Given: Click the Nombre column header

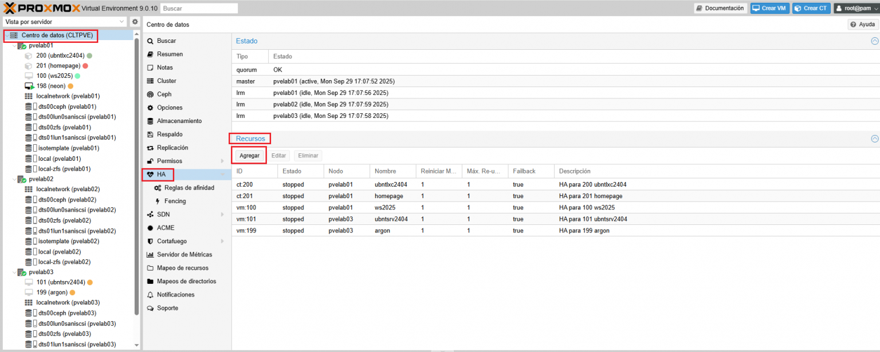Looking at the screenshot, I should 393,171.
